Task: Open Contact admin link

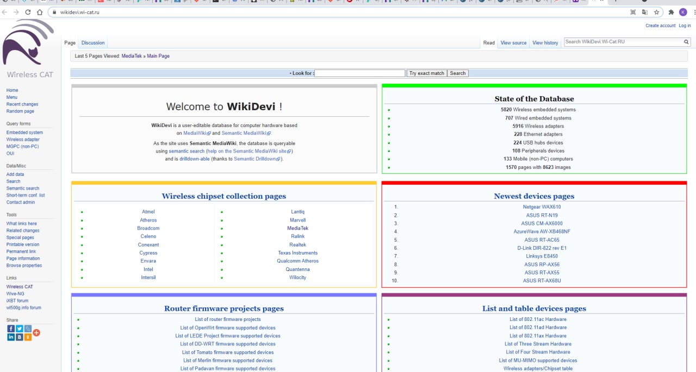Action: 21,203
